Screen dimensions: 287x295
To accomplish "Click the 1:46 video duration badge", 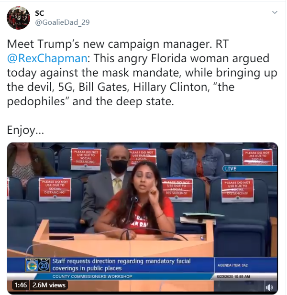I will (x=21, y=285).
